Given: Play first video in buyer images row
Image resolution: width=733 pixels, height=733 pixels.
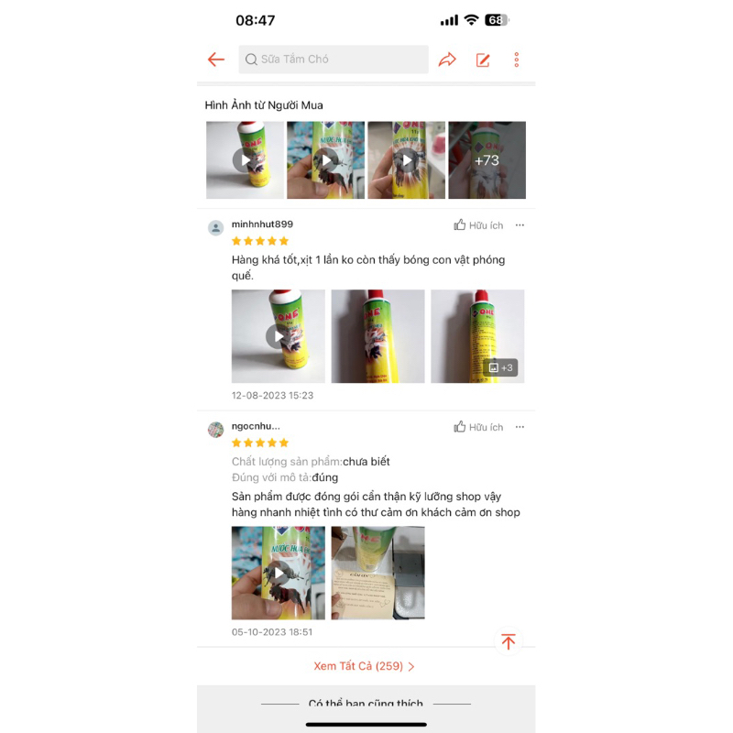Looking at the screenshot, I should tap(245, 160).
